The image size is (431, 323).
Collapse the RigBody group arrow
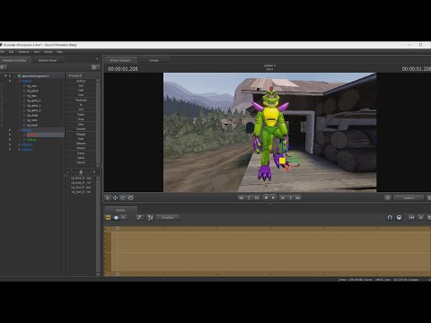(x=10, y=81)
